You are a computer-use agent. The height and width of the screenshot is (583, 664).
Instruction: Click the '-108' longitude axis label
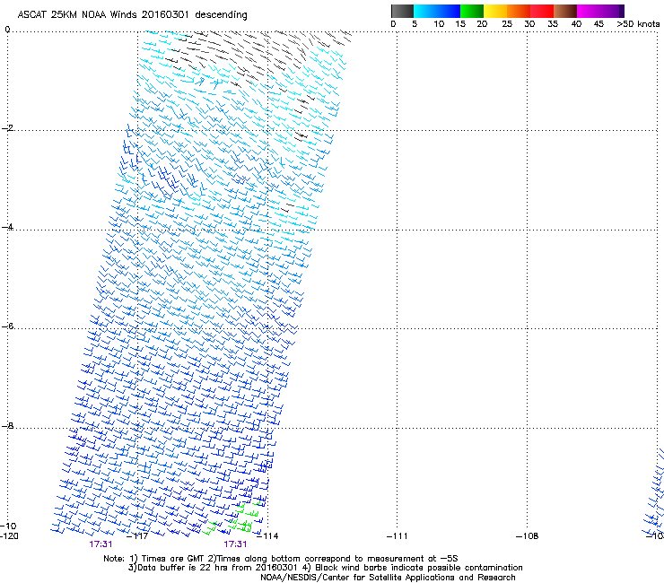[x=528, y=536]
